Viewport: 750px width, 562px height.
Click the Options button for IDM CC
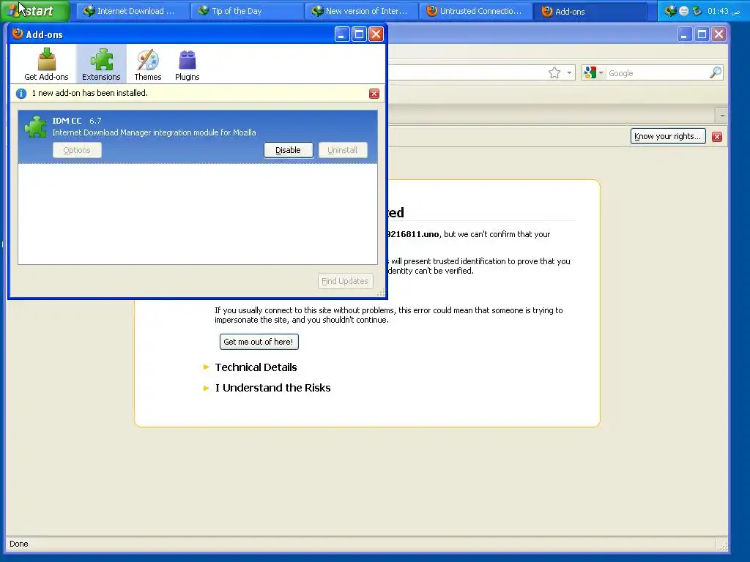77,150
